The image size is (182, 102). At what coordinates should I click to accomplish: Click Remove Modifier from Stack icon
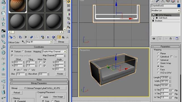point(171,39)
